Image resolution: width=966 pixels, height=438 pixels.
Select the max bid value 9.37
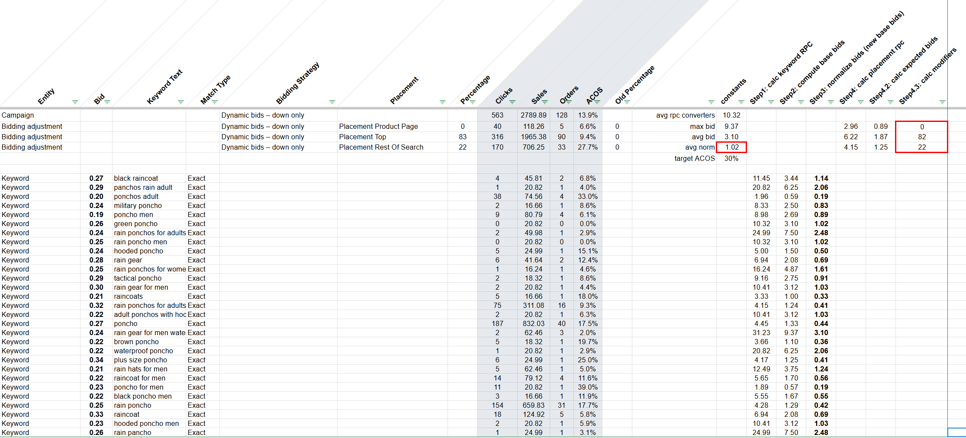point(731,126)
